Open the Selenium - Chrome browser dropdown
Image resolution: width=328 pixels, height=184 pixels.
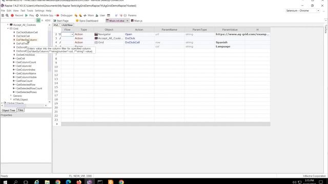pos(318,11)
